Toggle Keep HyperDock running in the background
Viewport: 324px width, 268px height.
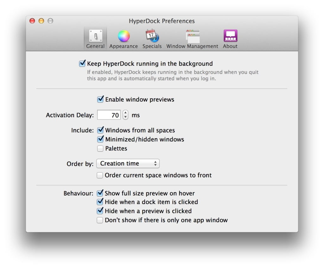tap(82, 63)
